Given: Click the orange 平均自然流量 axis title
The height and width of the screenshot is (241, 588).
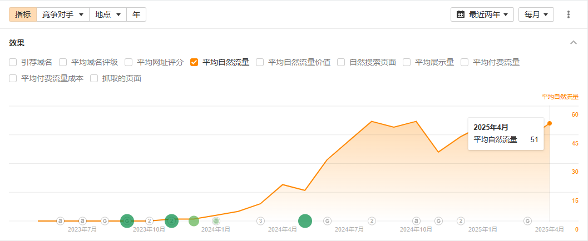Looking at the screenshot, I should pos(560,97).
